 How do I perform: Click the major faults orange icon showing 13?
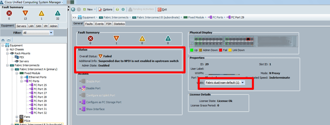pos(25,13)
